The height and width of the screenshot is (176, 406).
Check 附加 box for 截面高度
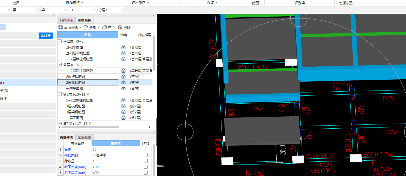point(146,173)
